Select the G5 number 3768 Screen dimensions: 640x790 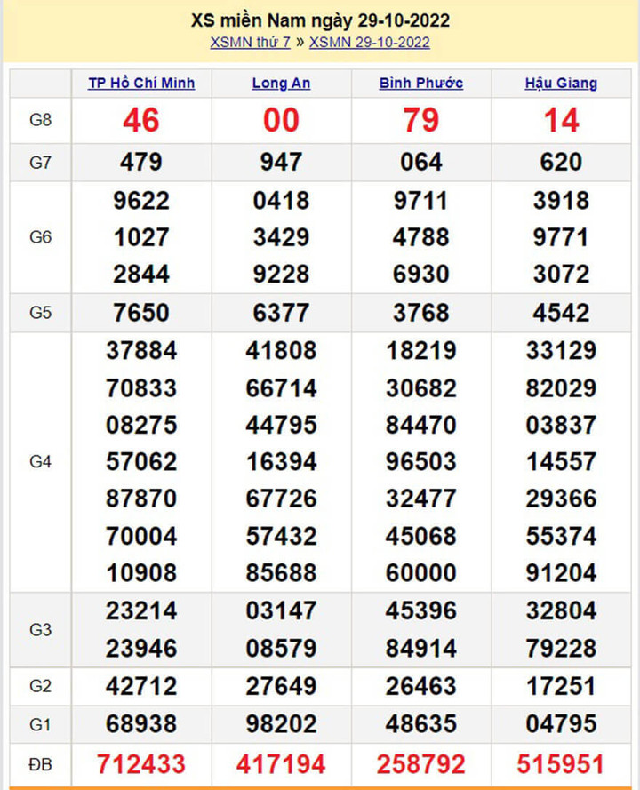point(421,313)
